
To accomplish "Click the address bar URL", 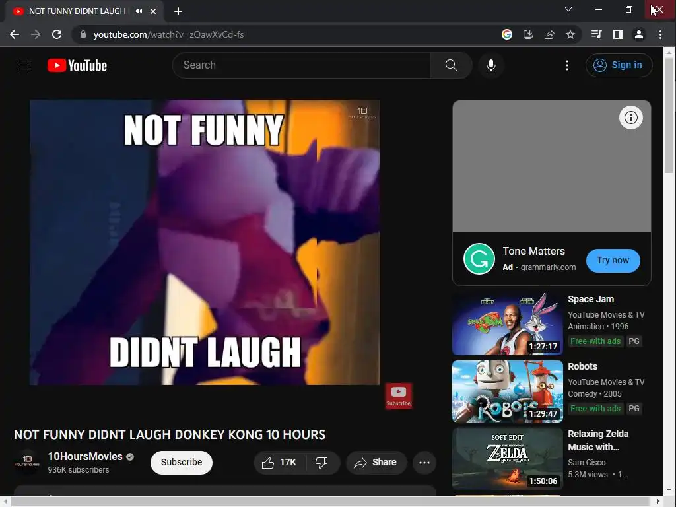I will click(x=168, y=34).
